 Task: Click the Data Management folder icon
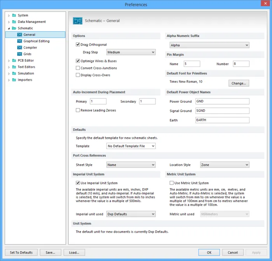click(x=14, y=22)
